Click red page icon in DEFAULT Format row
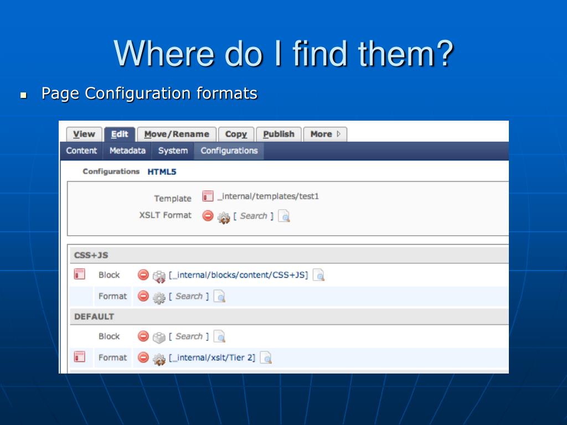The width and height of the screenshot is (567, 425). pos(80,357)
